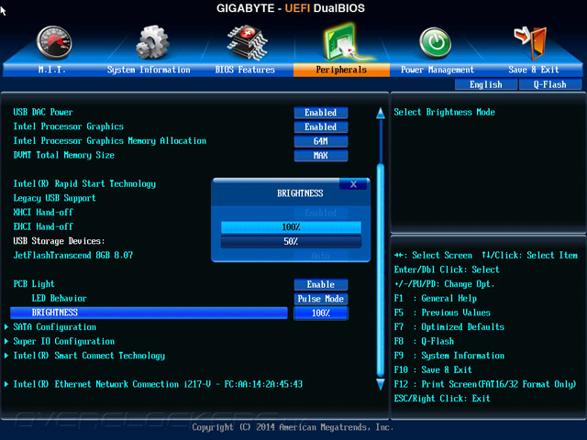Click the 'F9 : System Information' hint
The image size is (587, 440).
point(449,356)
